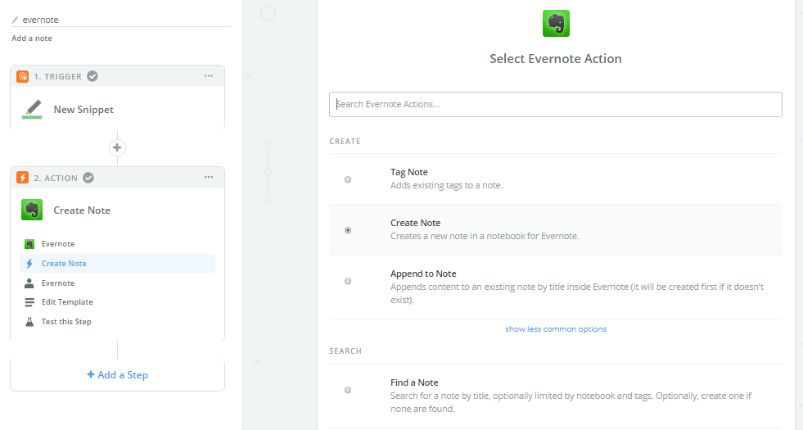Click the Edit Template lines icon
Viewport: 803px width, 430px height.
(x=29, y=302)
